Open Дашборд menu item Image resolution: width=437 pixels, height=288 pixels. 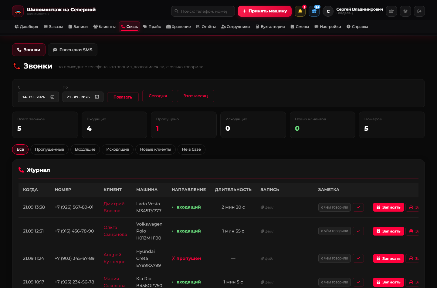(x=26, y=27)
